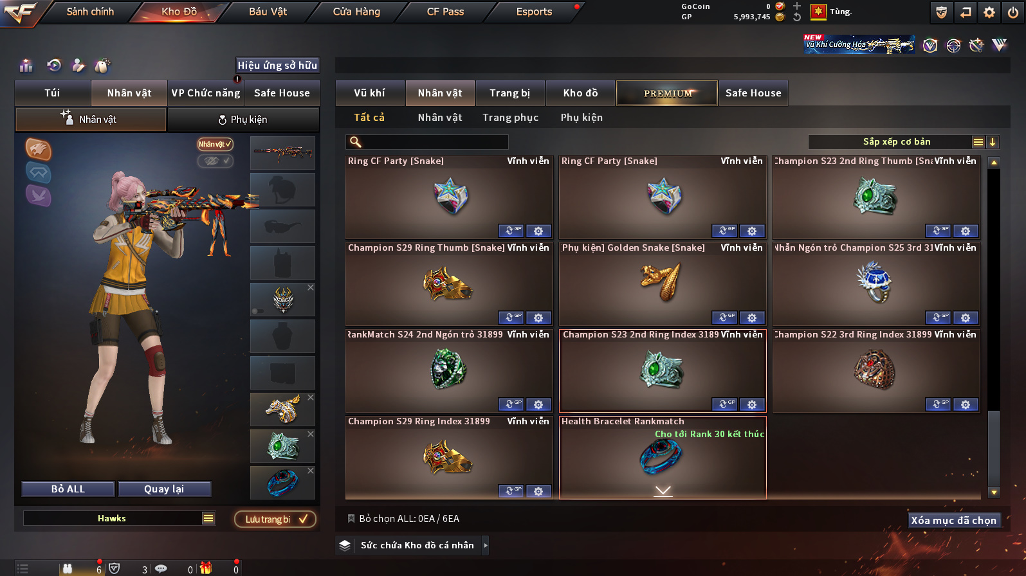Click the GP exchange icon on Golden Snake item

pos(724,318)
